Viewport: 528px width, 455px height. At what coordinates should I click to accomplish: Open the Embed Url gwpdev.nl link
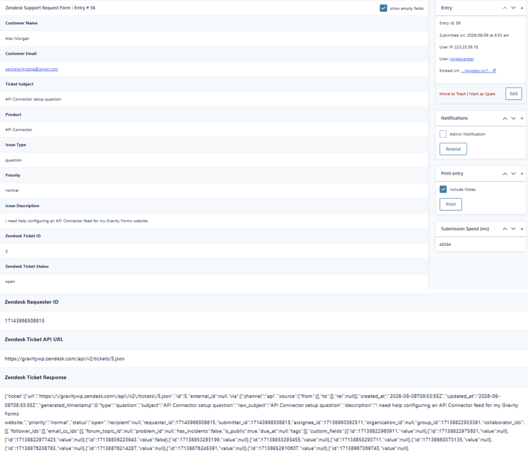476,71
